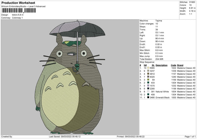Screen dimensions: 197x139
Task: Select the Machine value 'Tajima'
Action: point(159,21)
